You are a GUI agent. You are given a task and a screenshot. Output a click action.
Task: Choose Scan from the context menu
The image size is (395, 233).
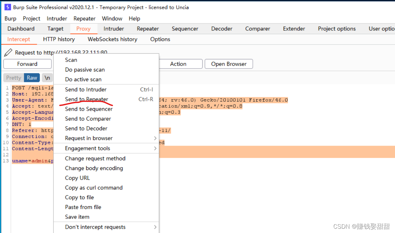(x=106, y=60)
